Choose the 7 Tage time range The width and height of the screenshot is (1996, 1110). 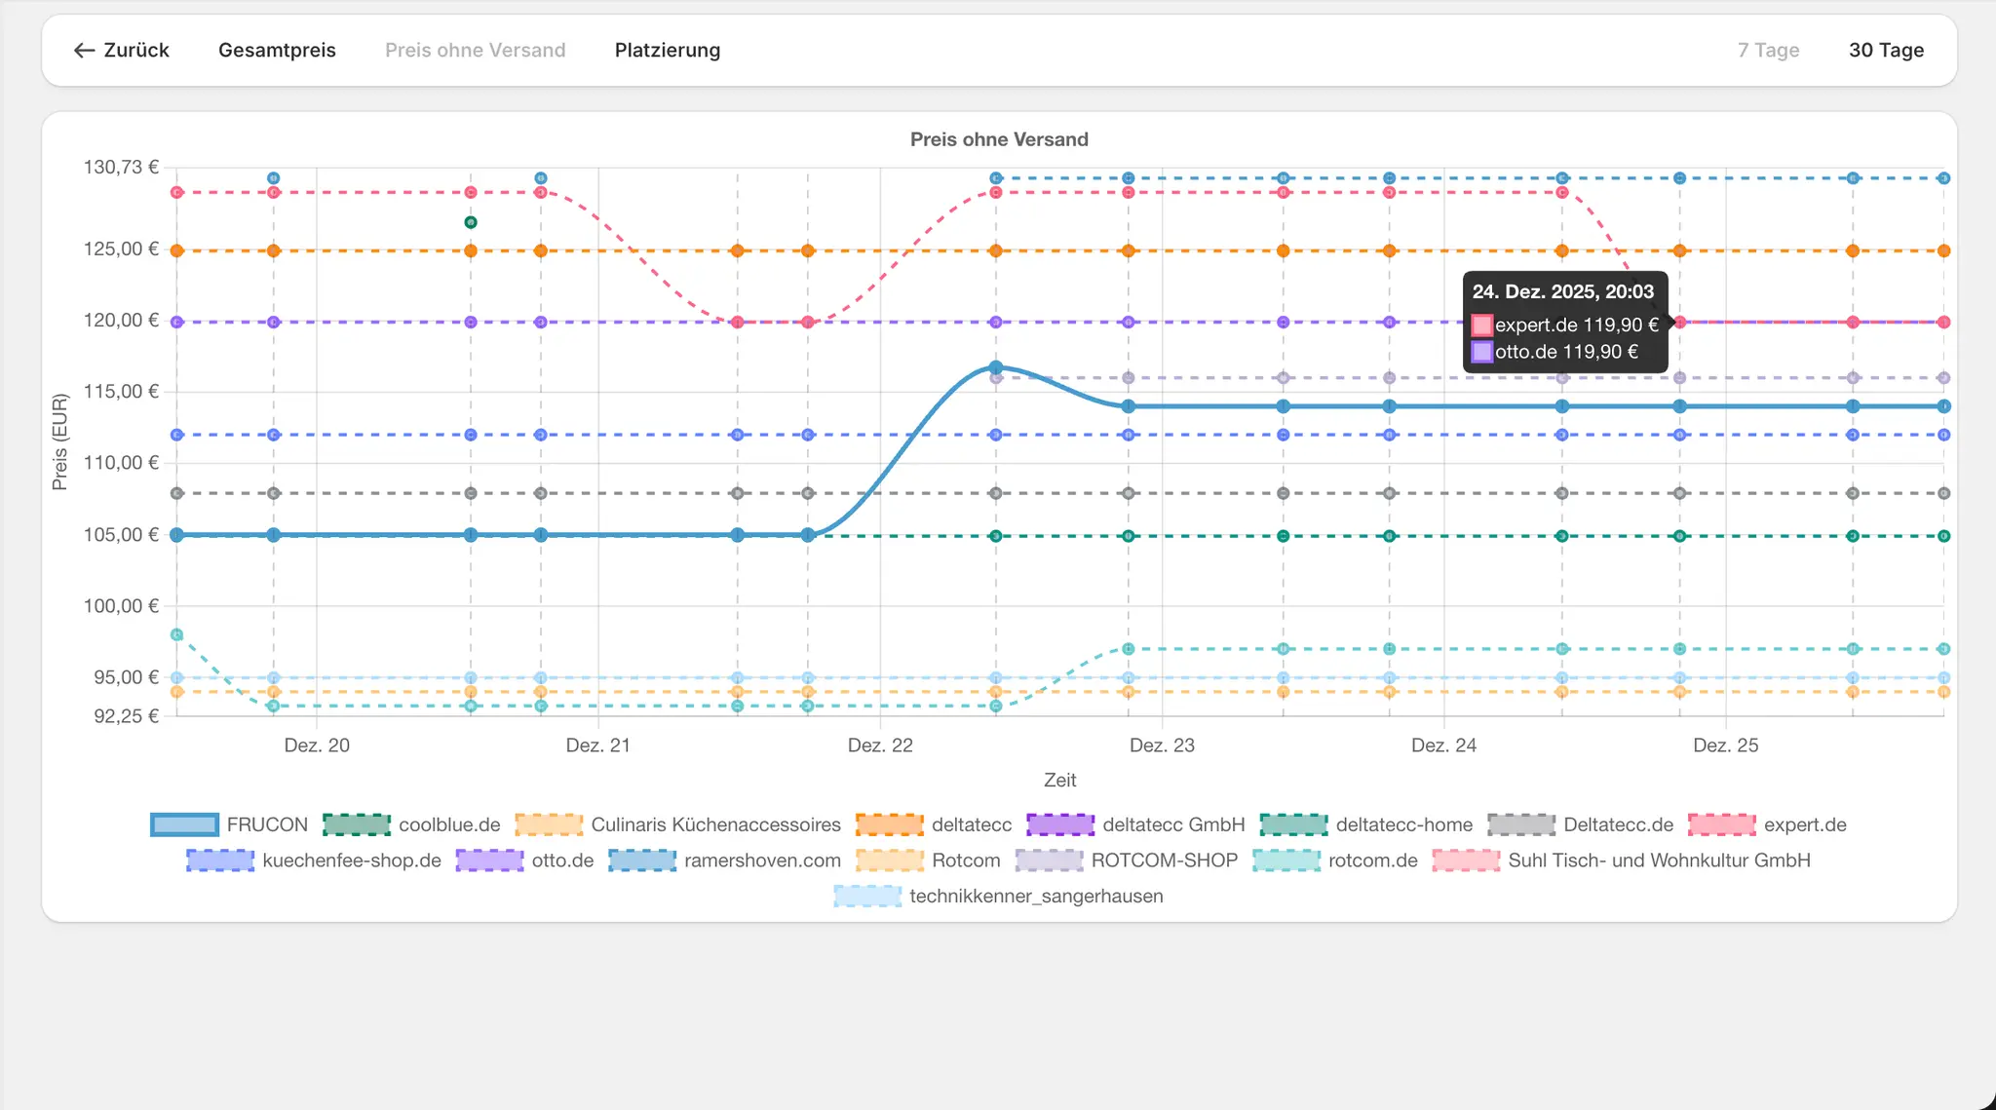1768,51
